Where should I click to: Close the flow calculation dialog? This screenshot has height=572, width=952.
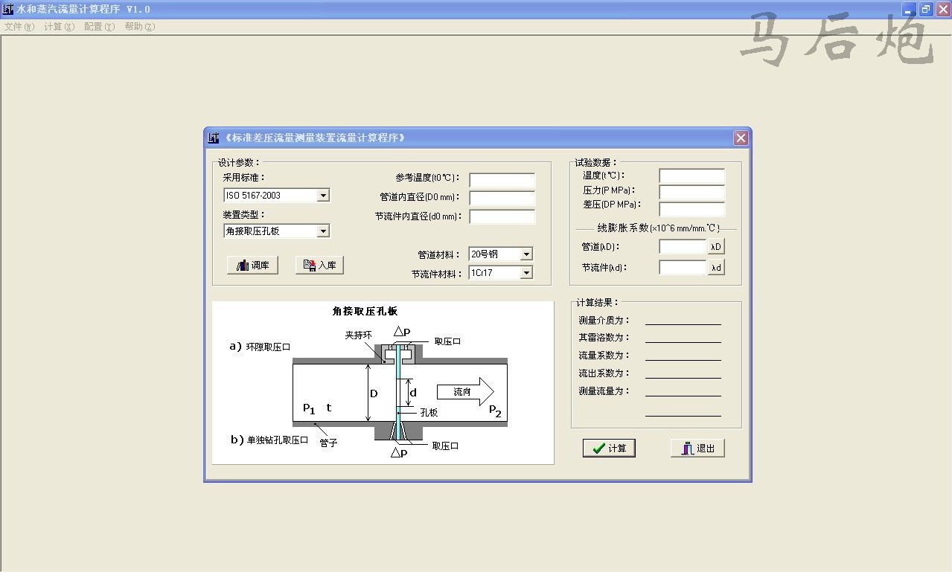click(740, 138)
